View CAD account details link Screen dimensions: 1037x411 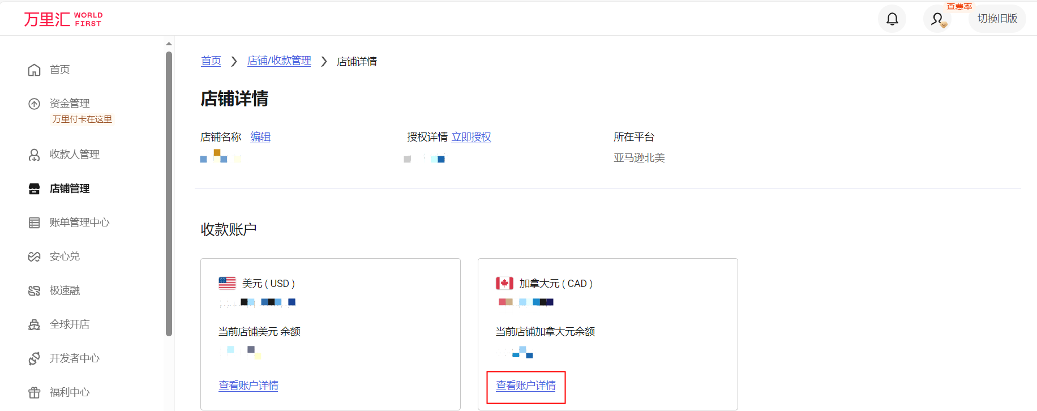coord(526,386)
